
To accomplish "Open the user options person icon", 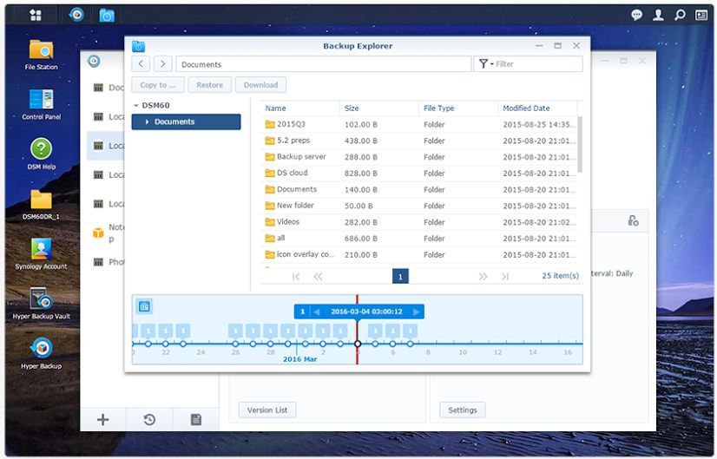I will pyautogui.click(x=658, y=15).
